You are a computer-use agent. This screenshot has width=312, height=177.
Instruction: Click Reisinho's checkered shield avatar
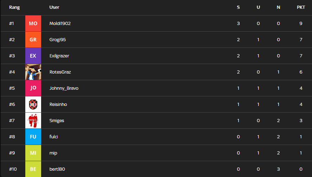tap(33, 105)
